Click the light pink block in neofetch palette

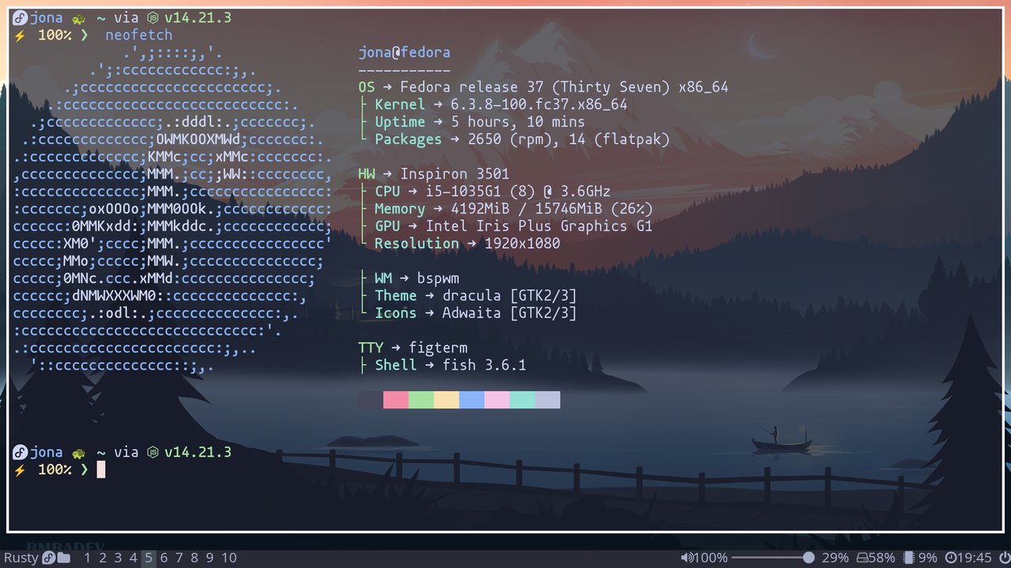click(x=497, y=400)
